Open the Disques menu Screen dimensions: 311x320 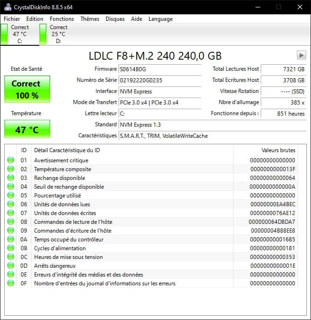(115, 19)
